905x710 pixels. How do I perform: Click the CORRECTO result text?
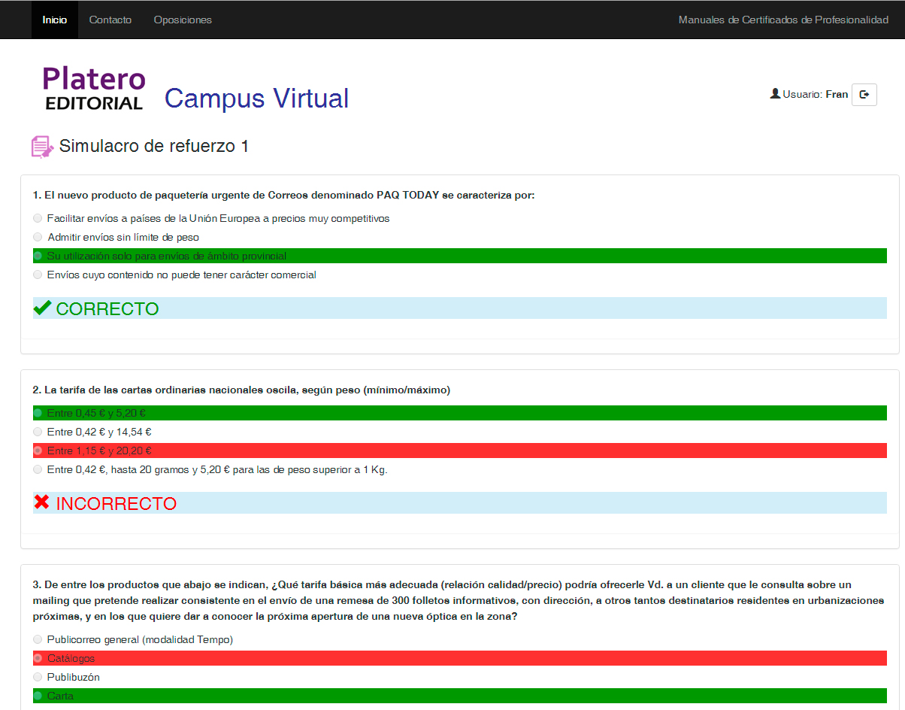(x=107, y=308)
